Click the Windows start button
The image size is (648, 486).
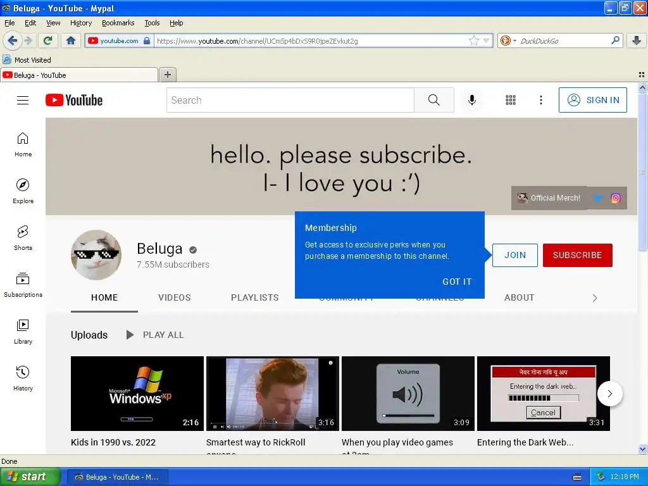(x=30, y=477)
